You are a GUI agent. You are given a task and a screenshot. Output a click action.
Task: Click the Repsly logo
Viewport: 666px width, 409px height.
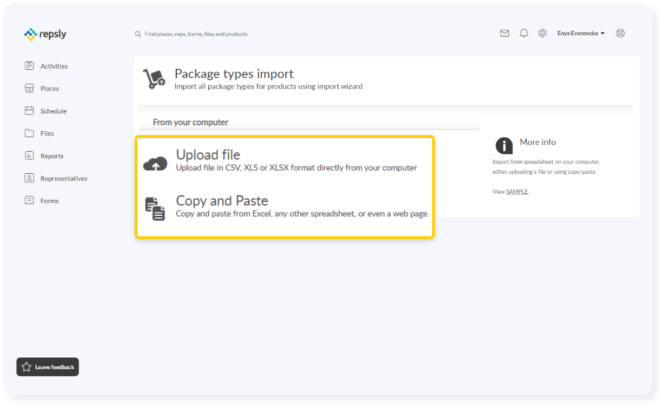[45, 34]
